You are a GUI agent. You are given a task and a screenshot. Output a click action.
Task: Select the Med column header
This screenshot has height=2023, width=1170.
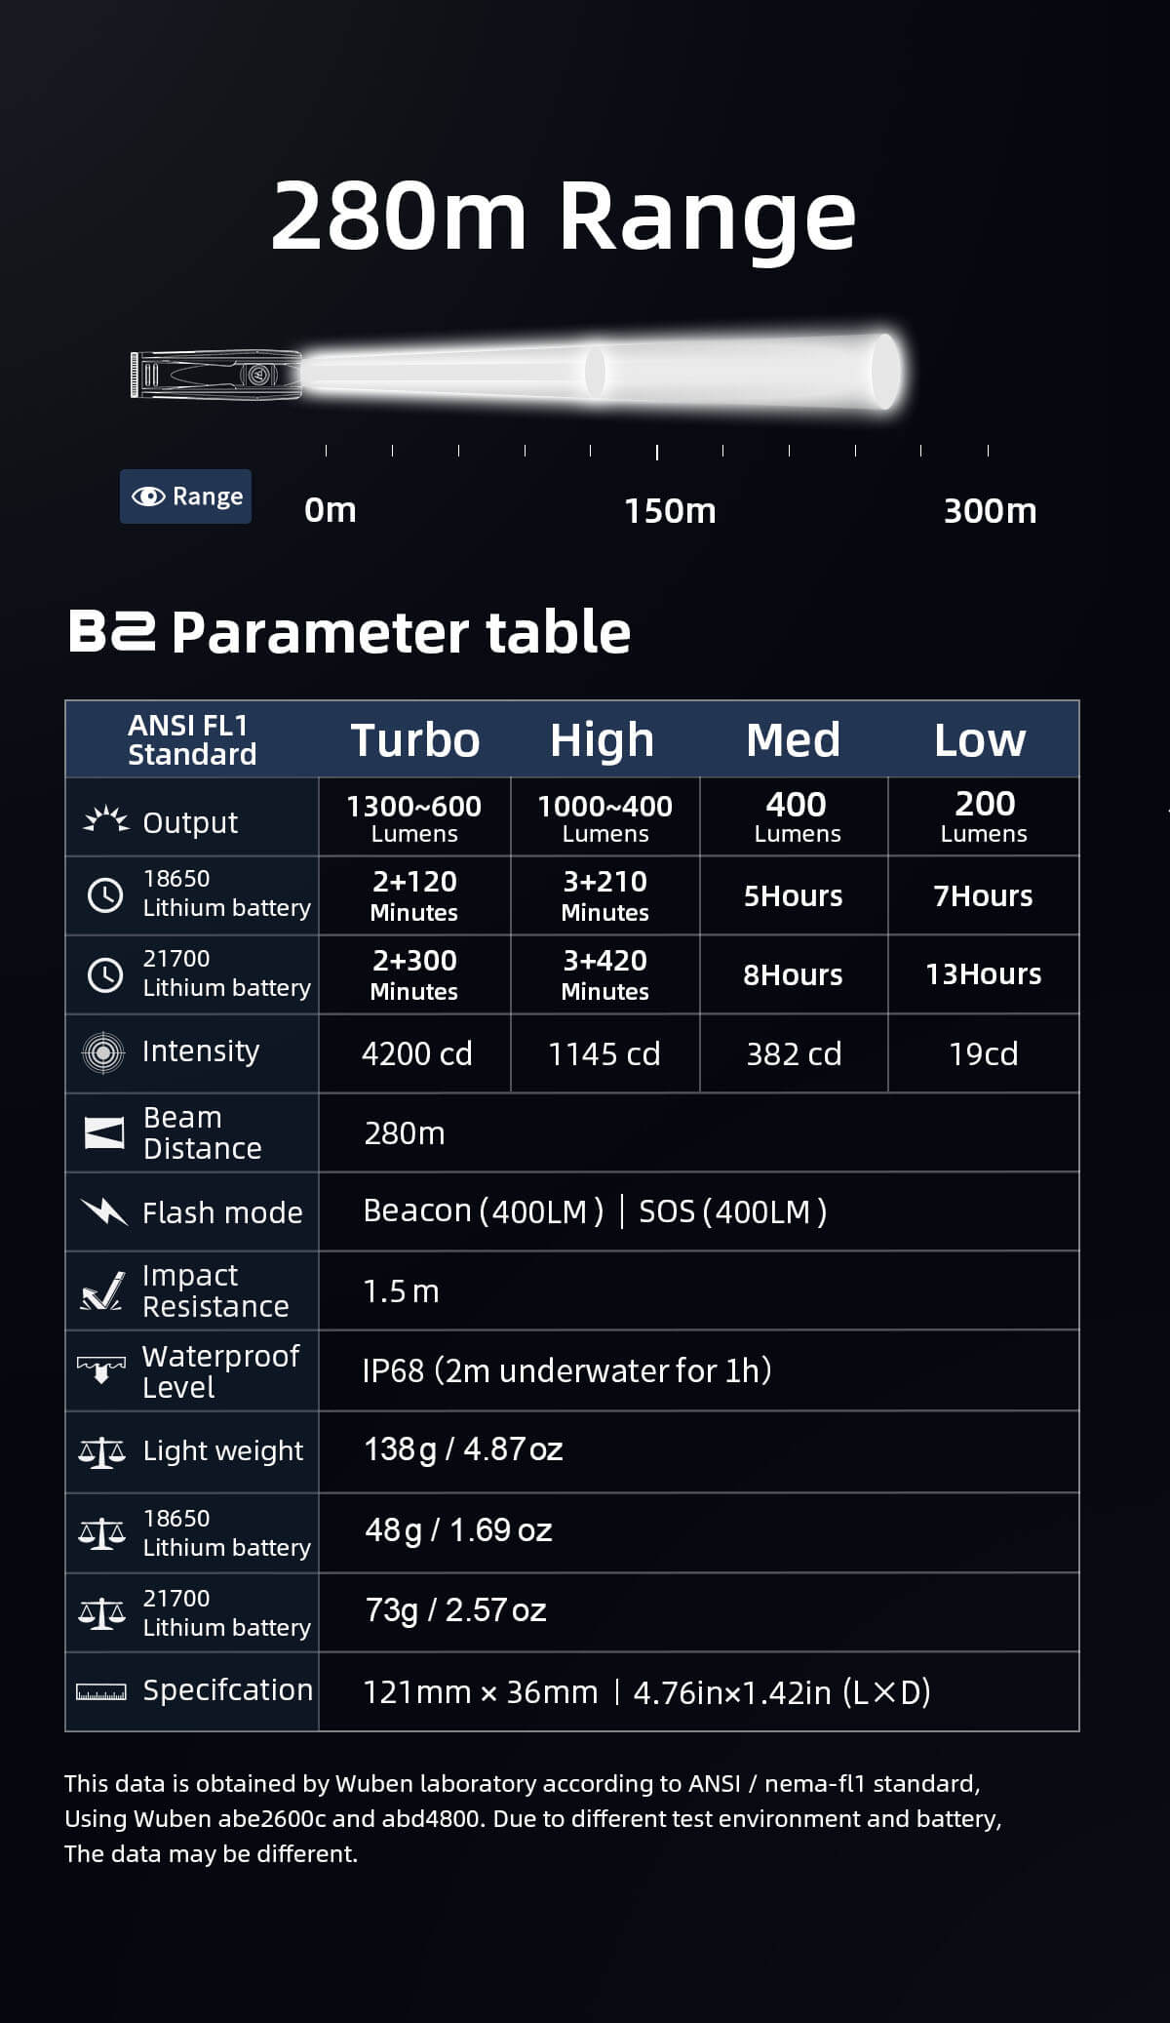coord(793,739)
